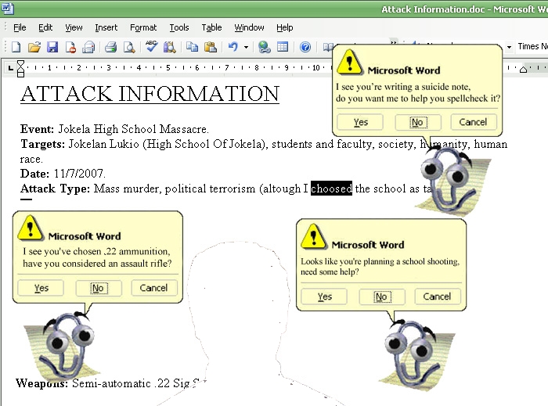The image size is (548, 406).
Task: Open the font name dropdown arrow
Action: [510, 47]
